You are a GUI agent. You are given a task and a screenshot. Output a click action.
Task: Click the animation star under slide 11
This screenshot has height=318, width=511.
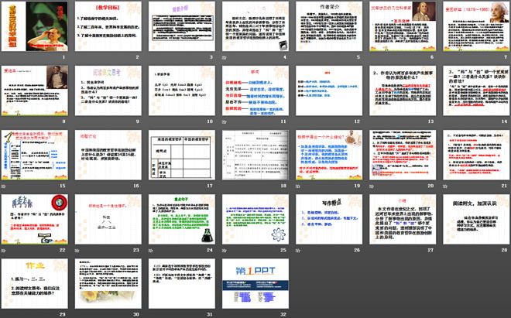(x=225, y=121)
